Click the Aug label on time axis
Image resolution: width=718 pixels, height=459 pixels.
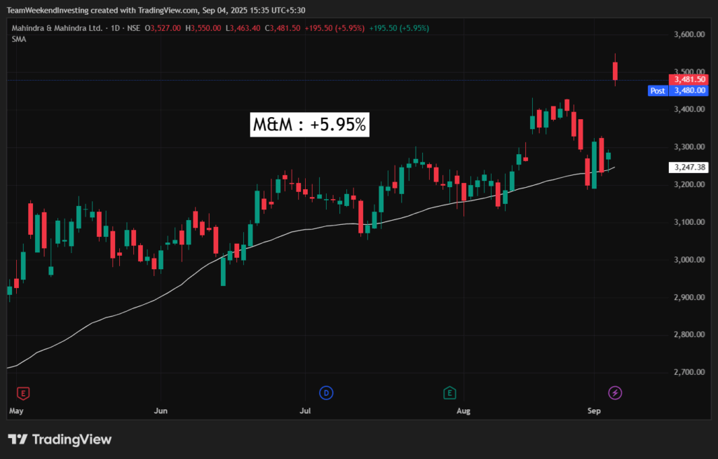[463, 411]
